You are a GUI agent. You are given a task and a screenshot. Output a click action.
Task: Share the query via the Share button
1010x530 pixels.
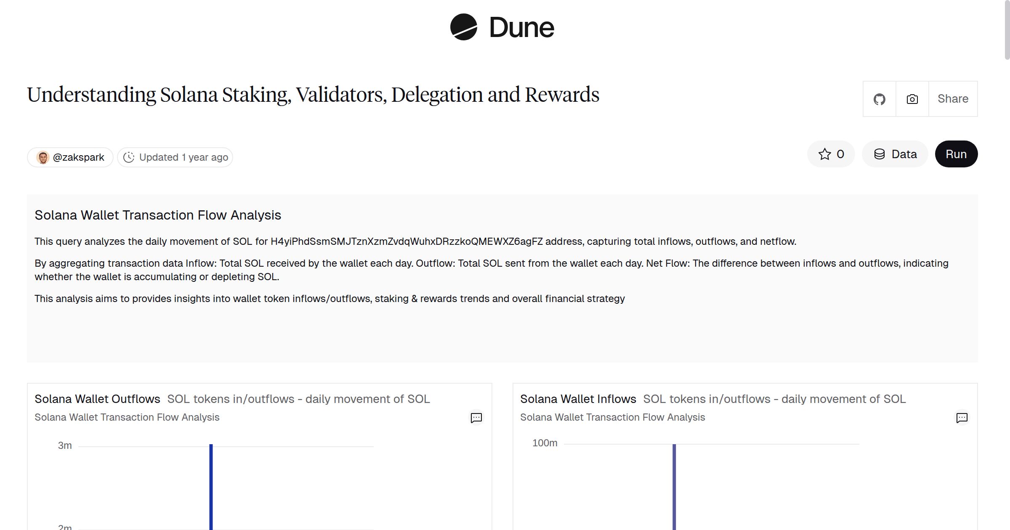click(953, 99)
